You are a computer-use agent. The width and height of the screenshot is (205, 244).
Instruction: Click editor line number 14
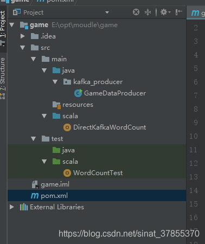tap(194, 190)
